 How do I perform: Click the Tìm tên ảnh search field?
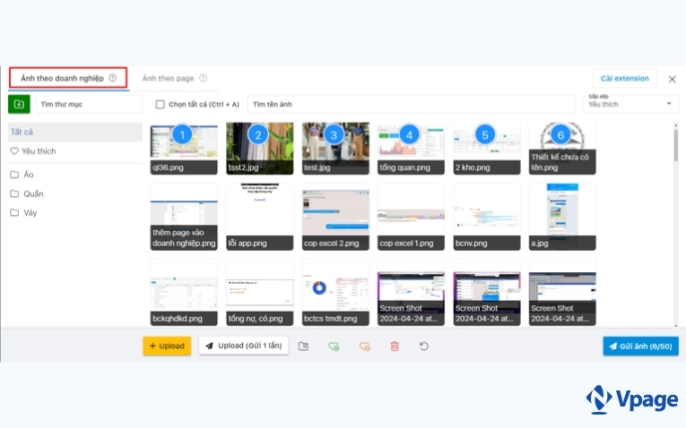[x=410, y=105]
